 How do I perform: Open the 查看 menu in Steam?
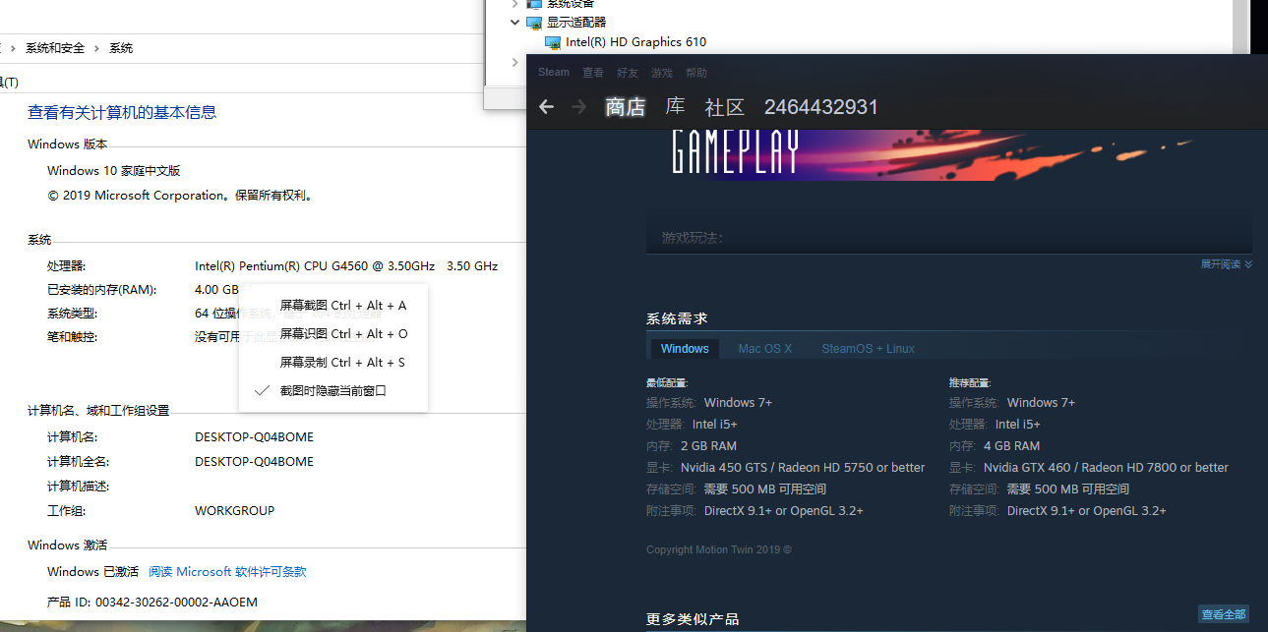click(593, 73)
